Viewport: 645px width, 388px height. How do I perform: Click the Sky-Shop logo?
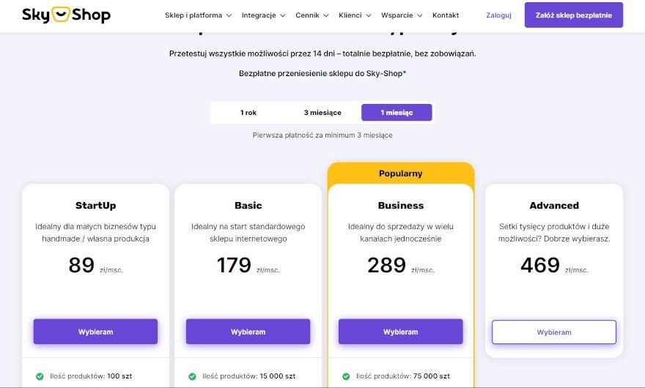66,15
